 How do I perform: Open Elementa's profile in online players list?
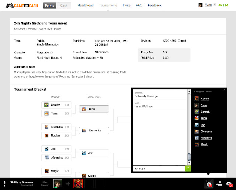(x=206, y=131)
